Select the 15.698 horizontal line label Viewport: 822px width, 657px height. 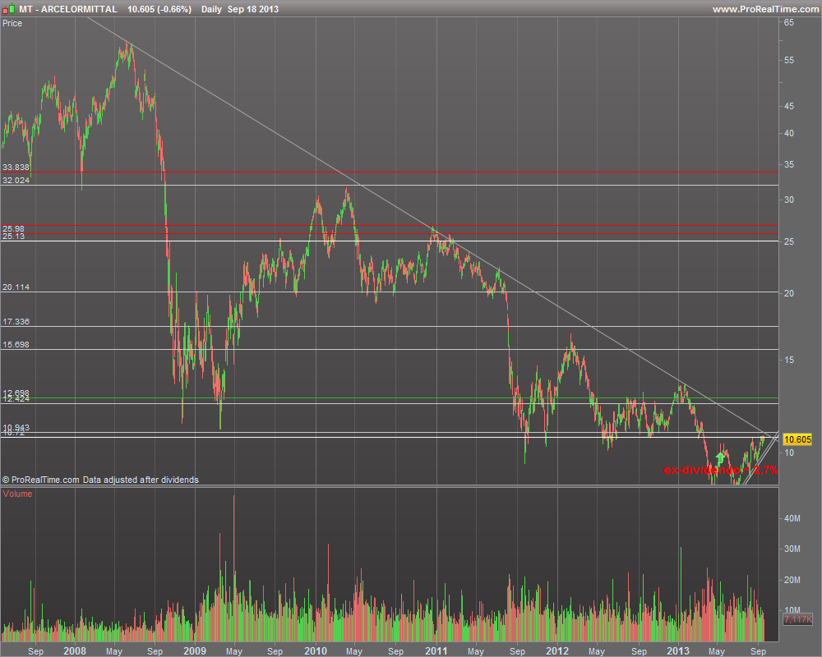pos(16,345)
